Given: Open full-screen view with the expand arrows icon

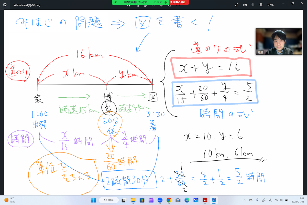Looking at the screenshot, I should coord(237,5).
